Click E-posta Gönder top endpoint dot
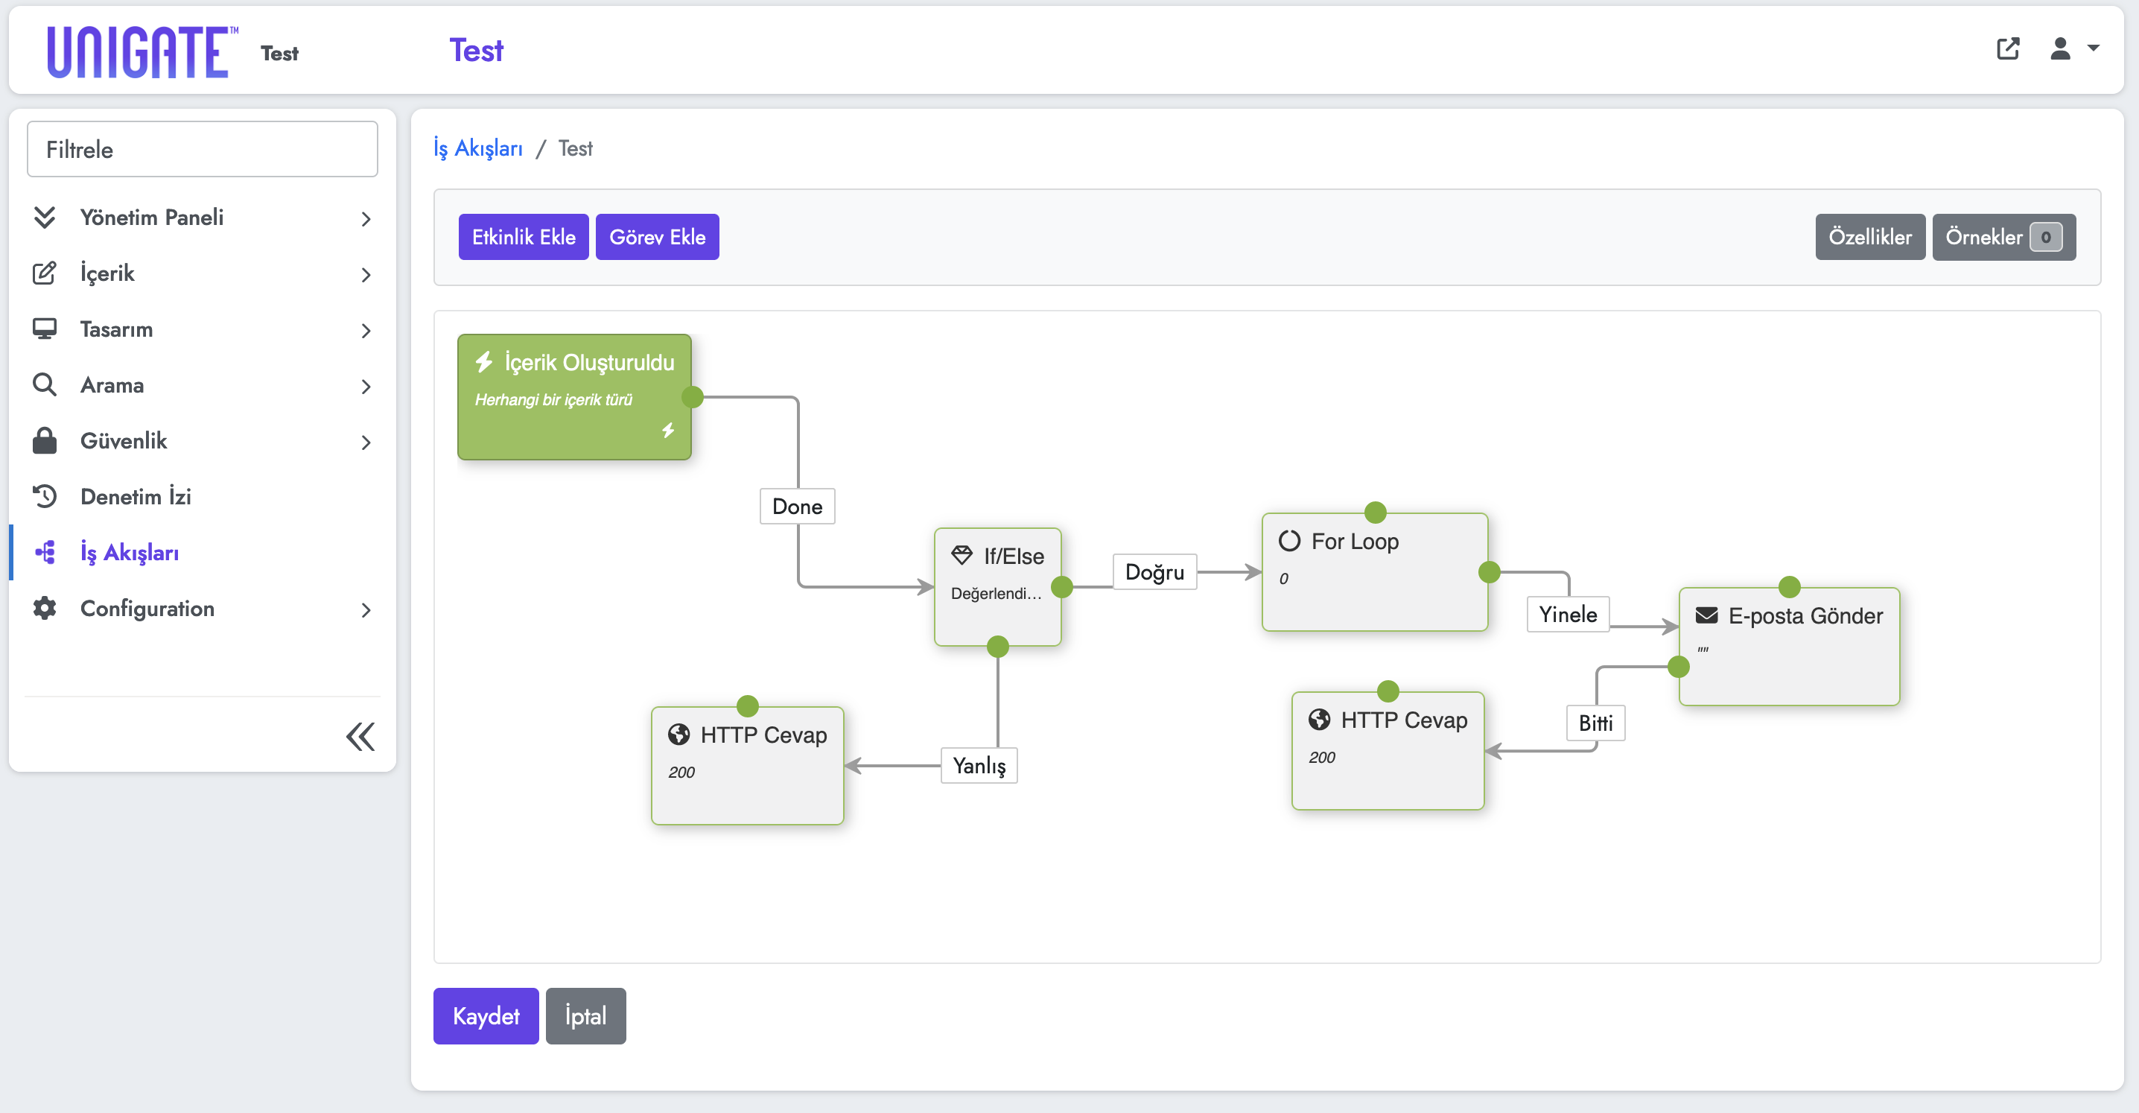Screen dimensions: 2139x1113 click(x=1790, y=586)
